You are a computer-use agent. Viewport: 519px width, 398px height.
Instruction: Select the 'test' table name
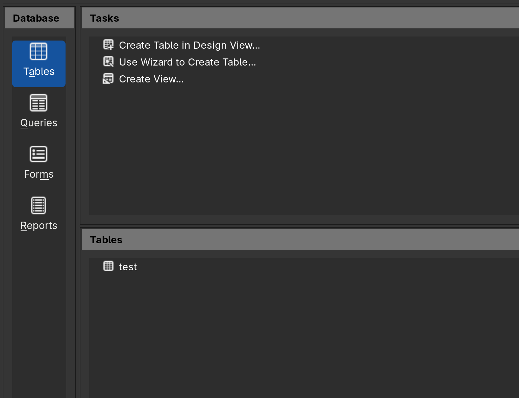128,267
